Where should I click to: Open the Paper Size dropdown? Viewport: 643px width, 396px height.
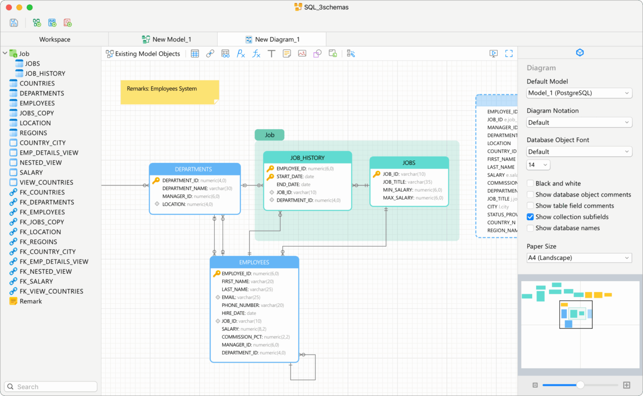[579, 258]
